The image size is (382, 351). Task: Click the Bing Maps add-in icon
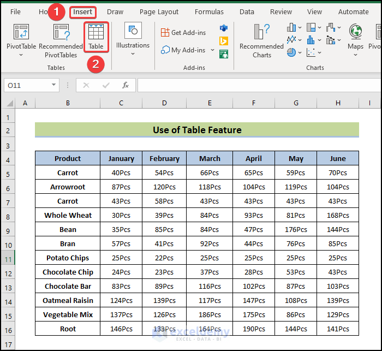tap(224, 41)
